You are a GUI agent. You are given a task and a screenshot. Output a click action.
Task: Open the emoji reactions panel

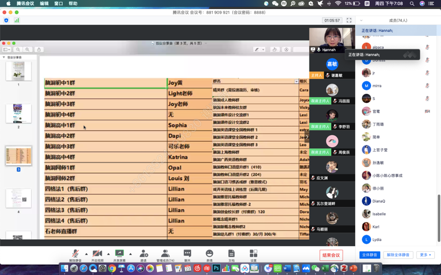tap(209, 254)
